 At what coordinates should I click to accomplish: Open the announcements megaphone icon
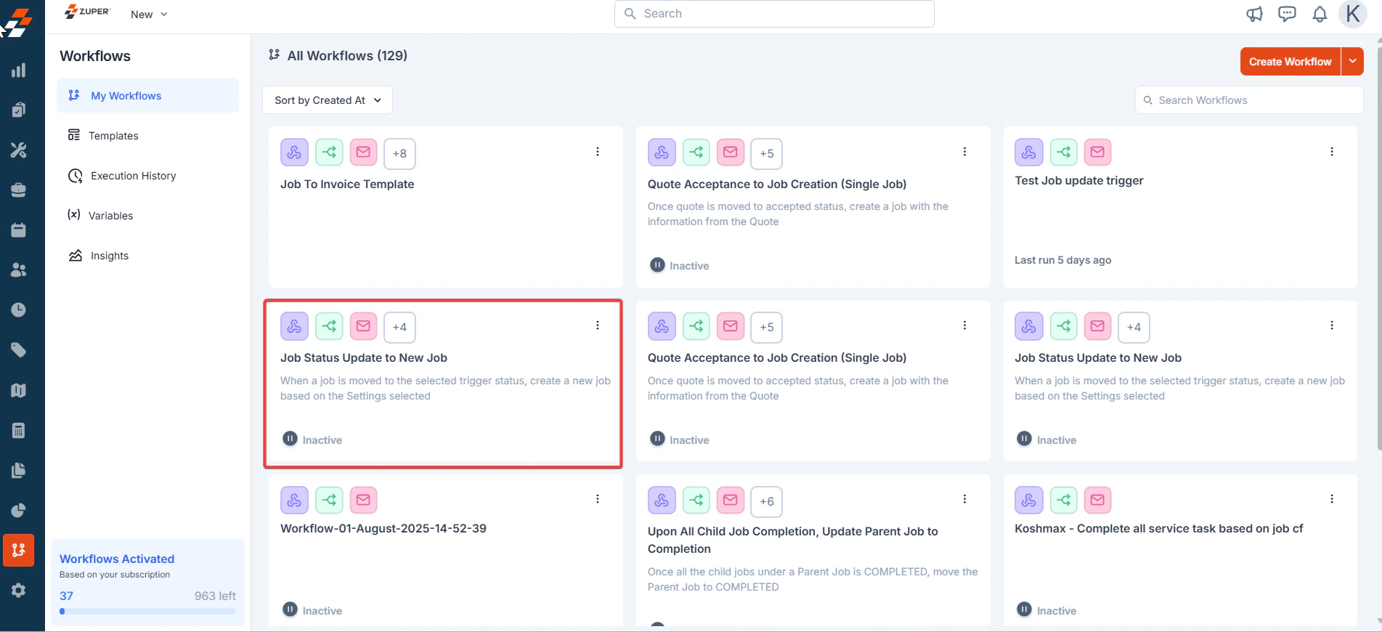pos(1254,14)
